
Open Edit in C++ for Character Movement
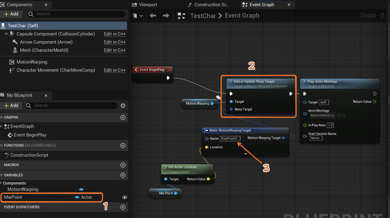[x=115, y=70]
